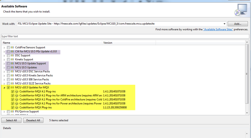
Task: Click category icon beside MCU v10.5 S12Z Service Packs
Action: [12, 83]
